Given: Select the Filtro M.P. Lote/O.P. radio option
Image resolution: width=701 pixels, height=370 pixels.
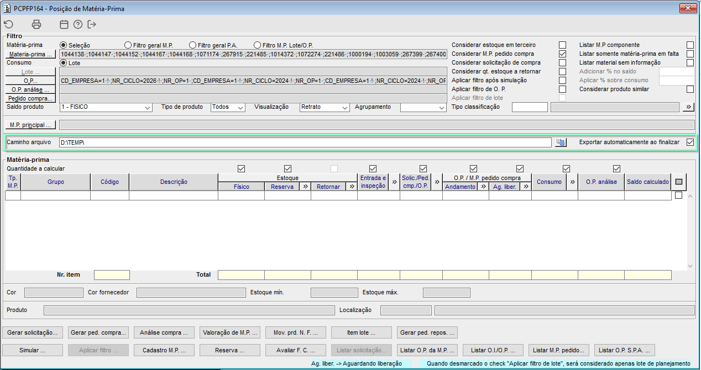Looking at the screenshot, I should coord(257,45).
